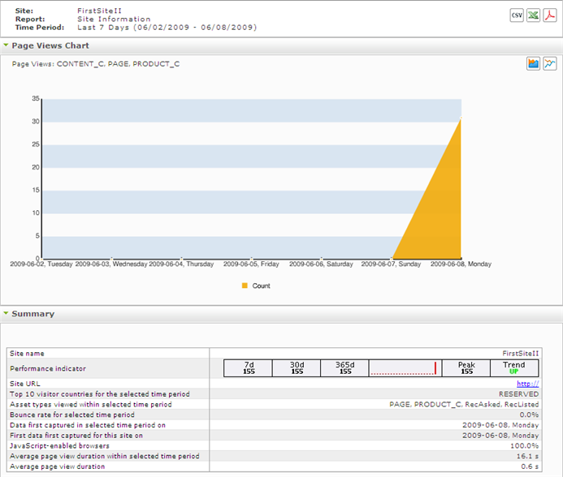Click the 'Performance indicator' row label

48,368
